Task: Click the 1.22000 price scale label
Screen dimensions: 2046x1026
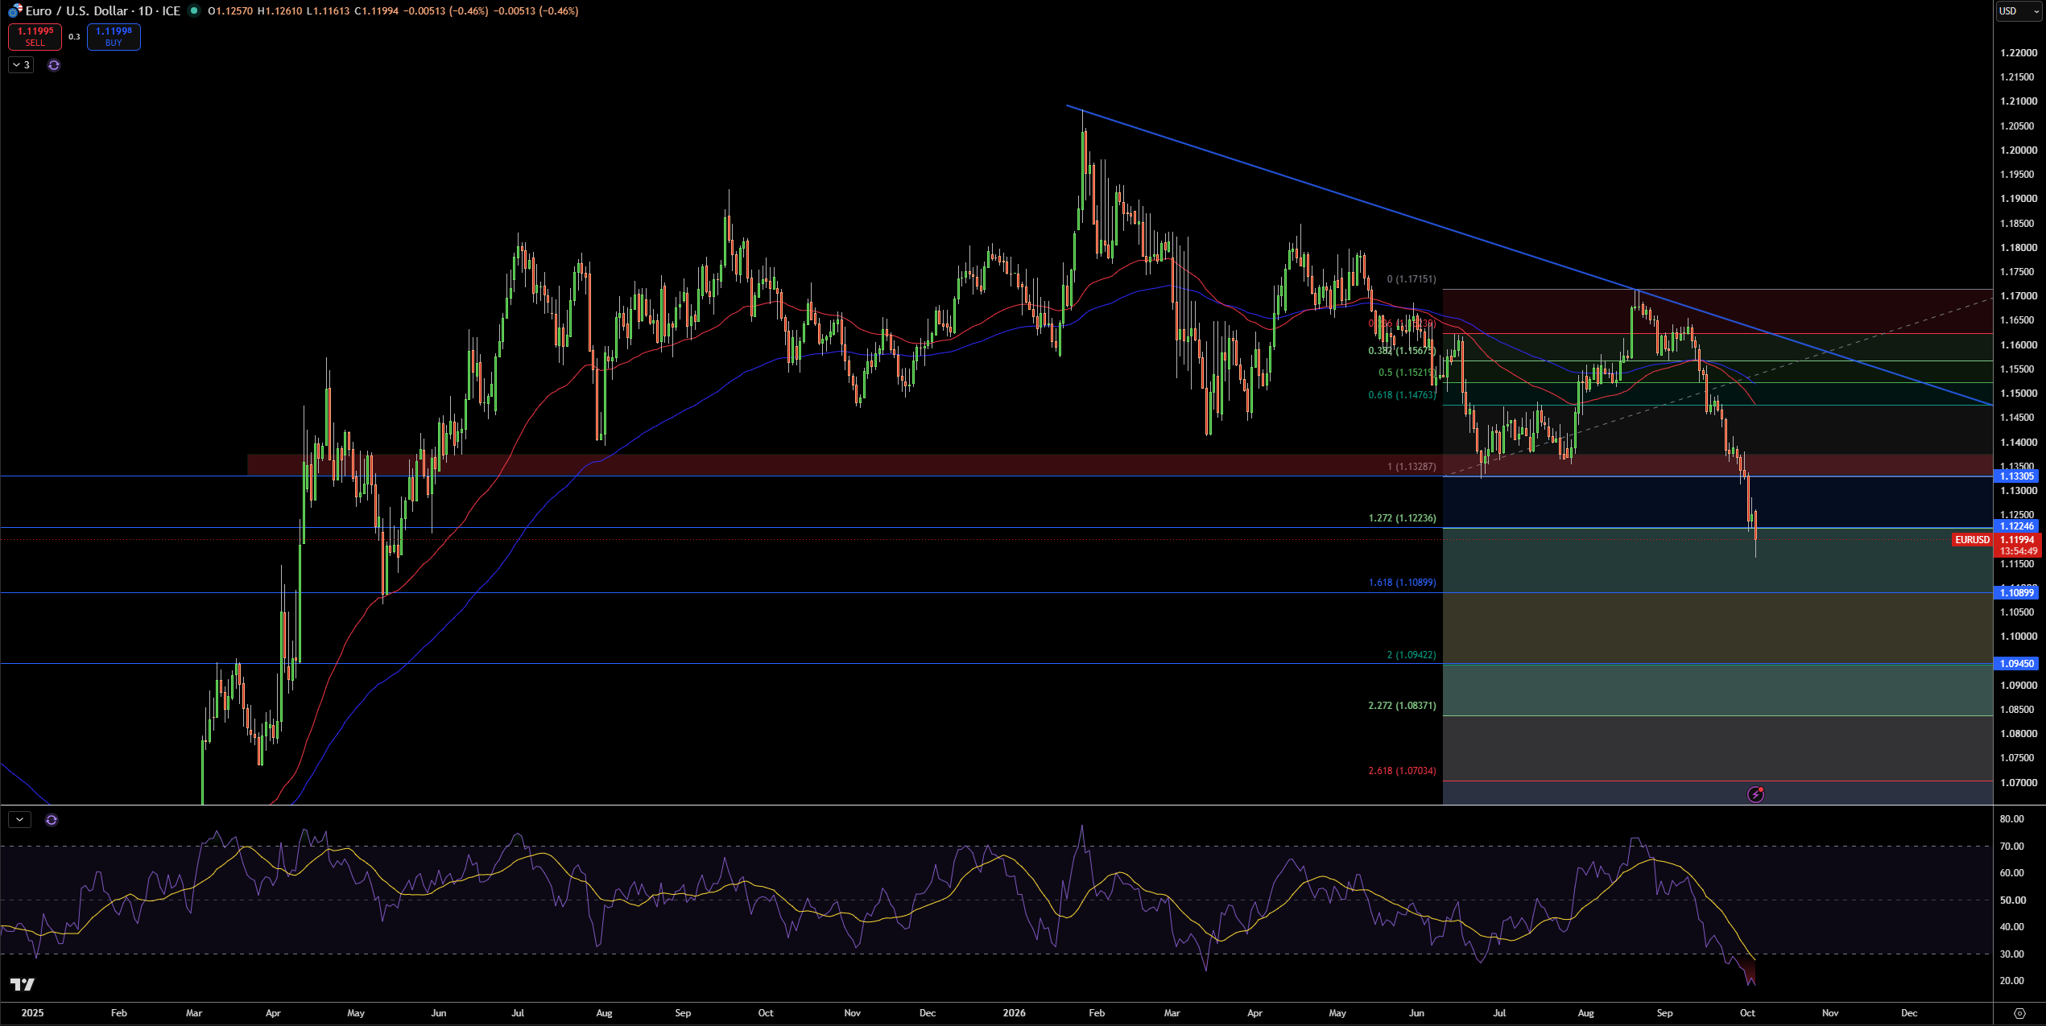Action: tap(2019, 53)
